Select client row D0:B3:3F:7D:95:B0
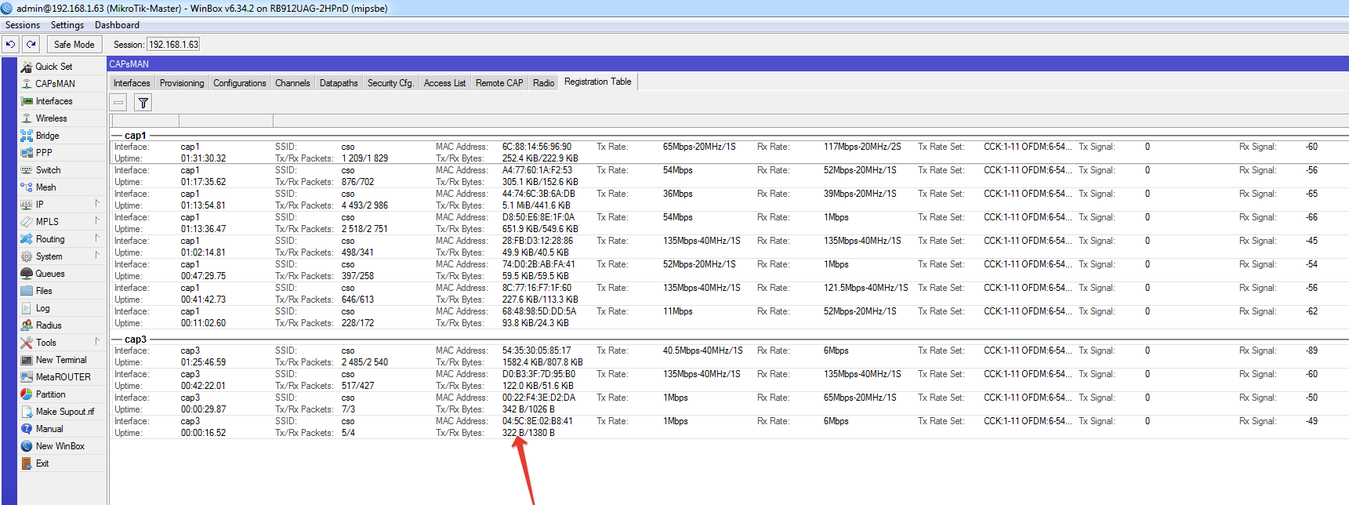This screenshot has width=1349, height=505. [x=729, y=380]
